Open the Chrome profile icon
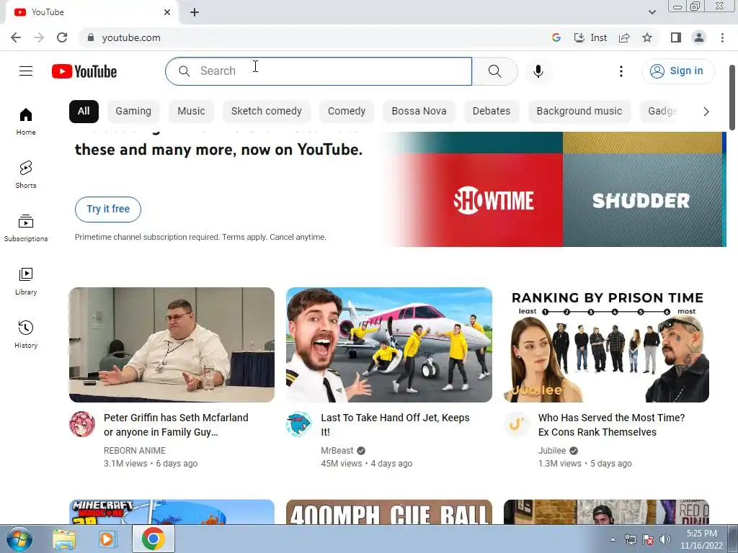 click(699, 37)
